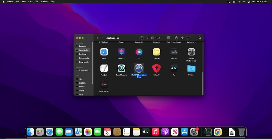Select the TextEdit app icon
This screenshot has width=272, height=139.
(104, 68)
